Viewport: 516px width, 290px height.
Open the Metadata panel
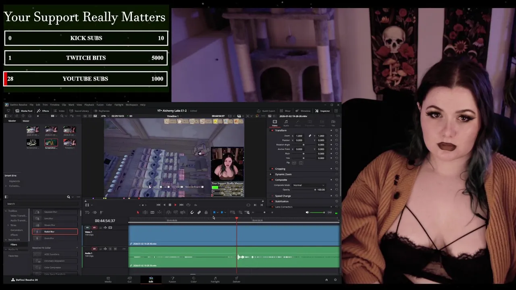point(303,111)
